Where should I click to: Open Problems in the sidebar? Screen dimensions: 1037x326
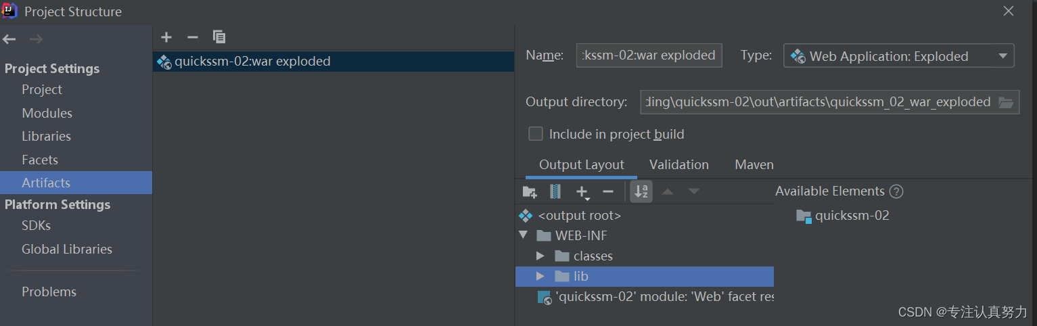[49, 292]
